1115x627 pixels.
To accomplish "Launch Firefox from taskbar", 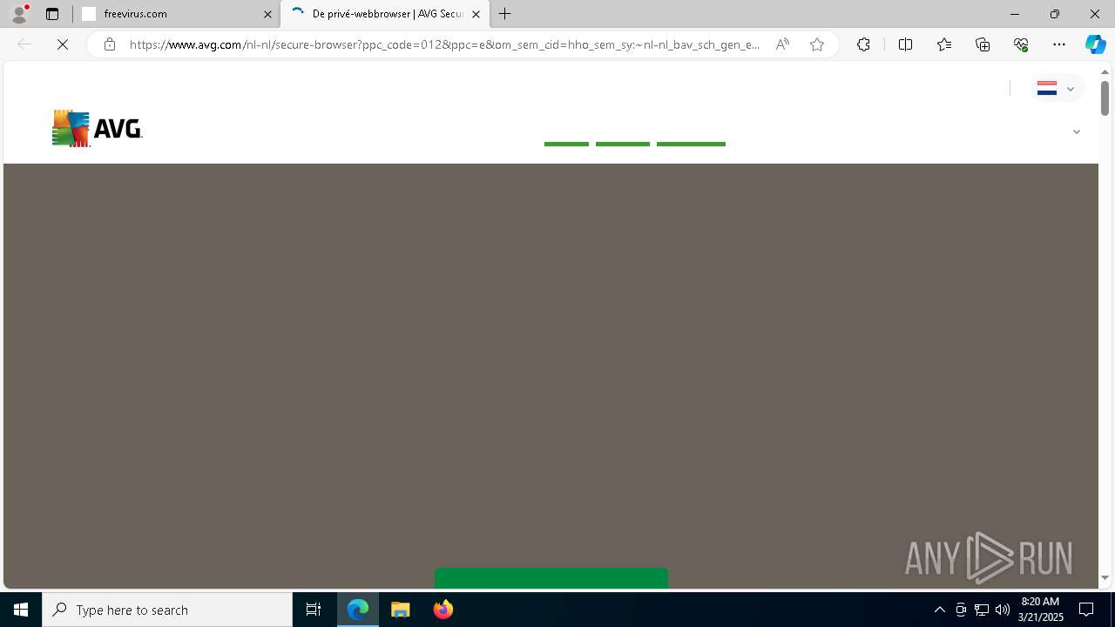I will coord(443,610).
